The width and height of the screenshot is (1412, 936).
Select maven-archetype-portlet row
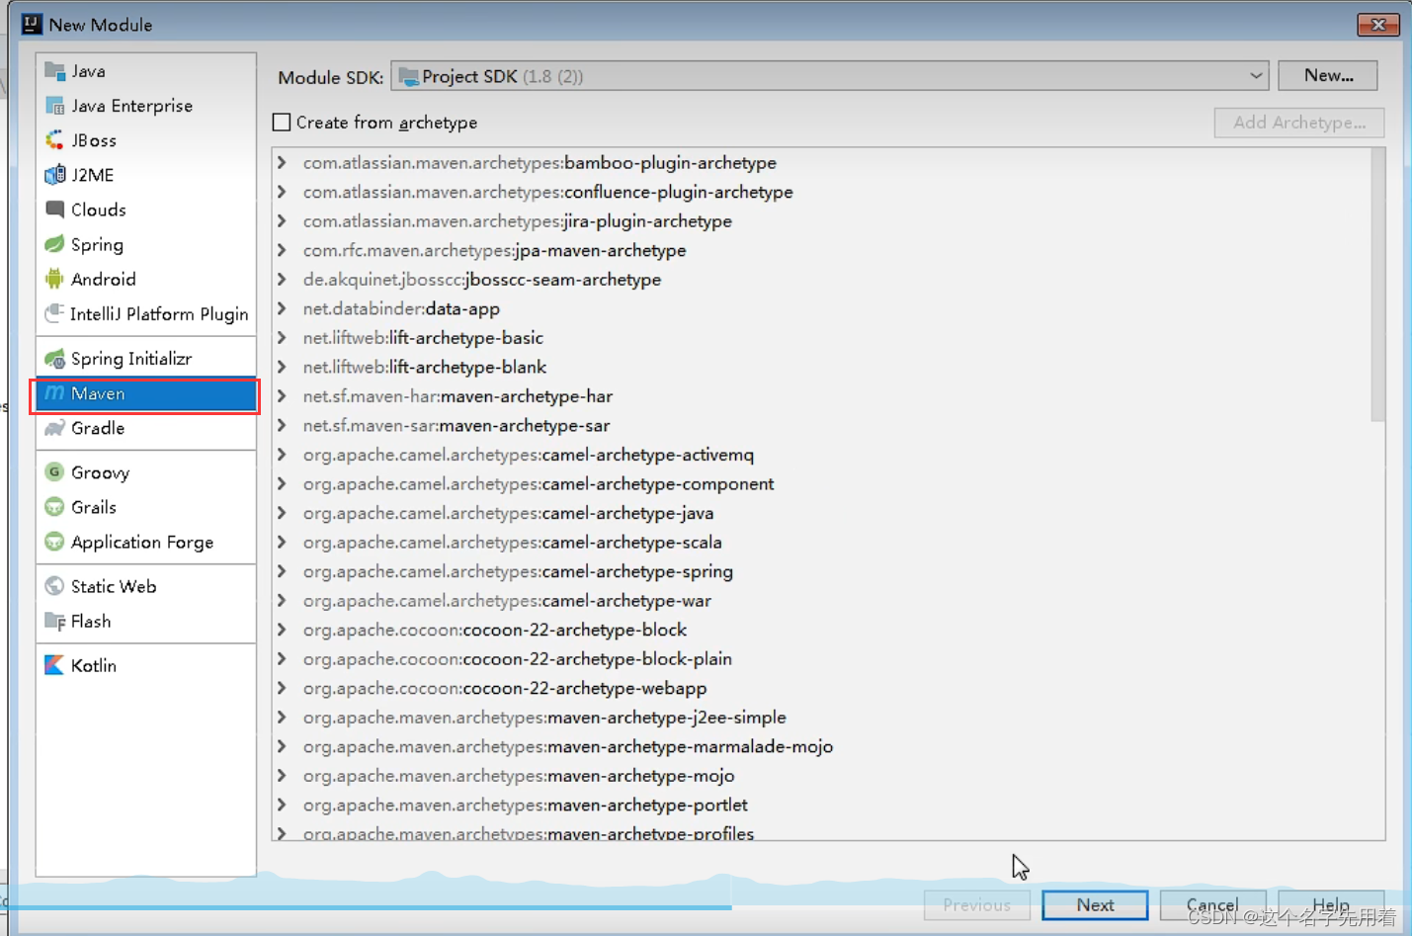[x=822, y=805]
